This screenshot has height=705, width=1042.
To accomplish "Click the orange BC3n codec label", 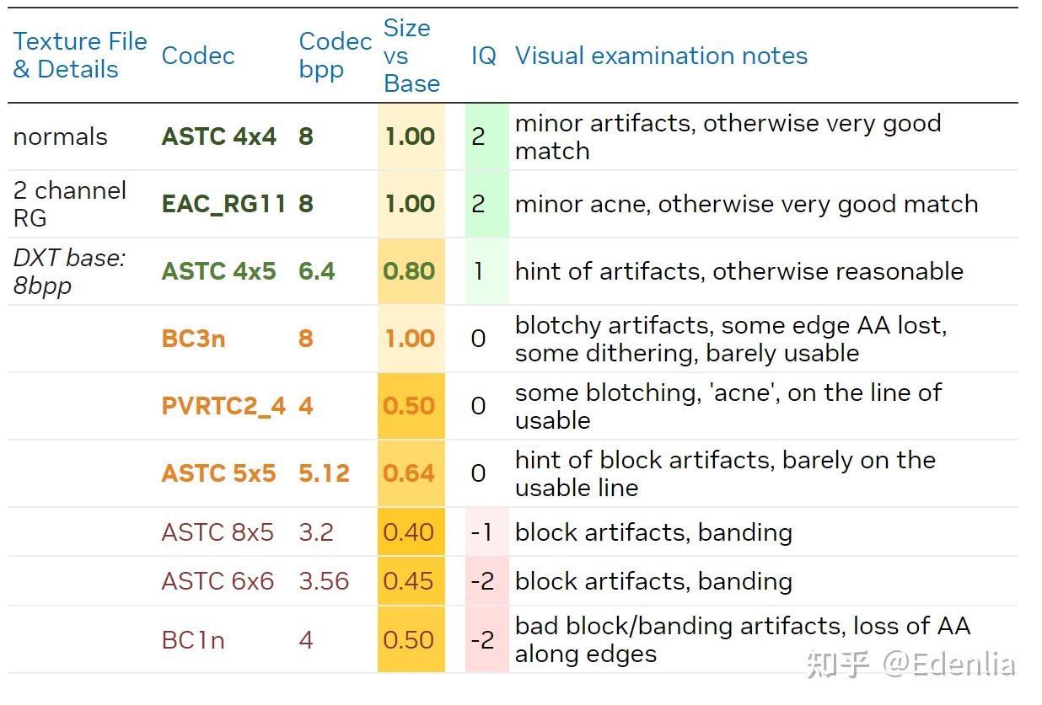I will (193, 339).
